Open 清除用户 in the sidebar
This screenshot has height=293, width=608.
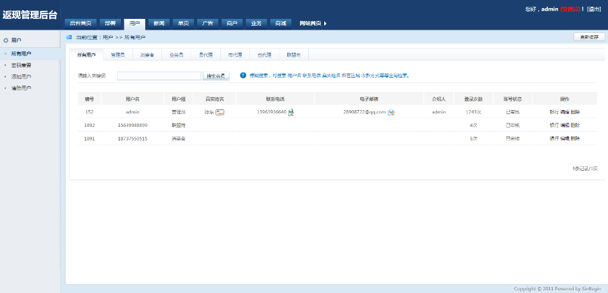point(22,88)
